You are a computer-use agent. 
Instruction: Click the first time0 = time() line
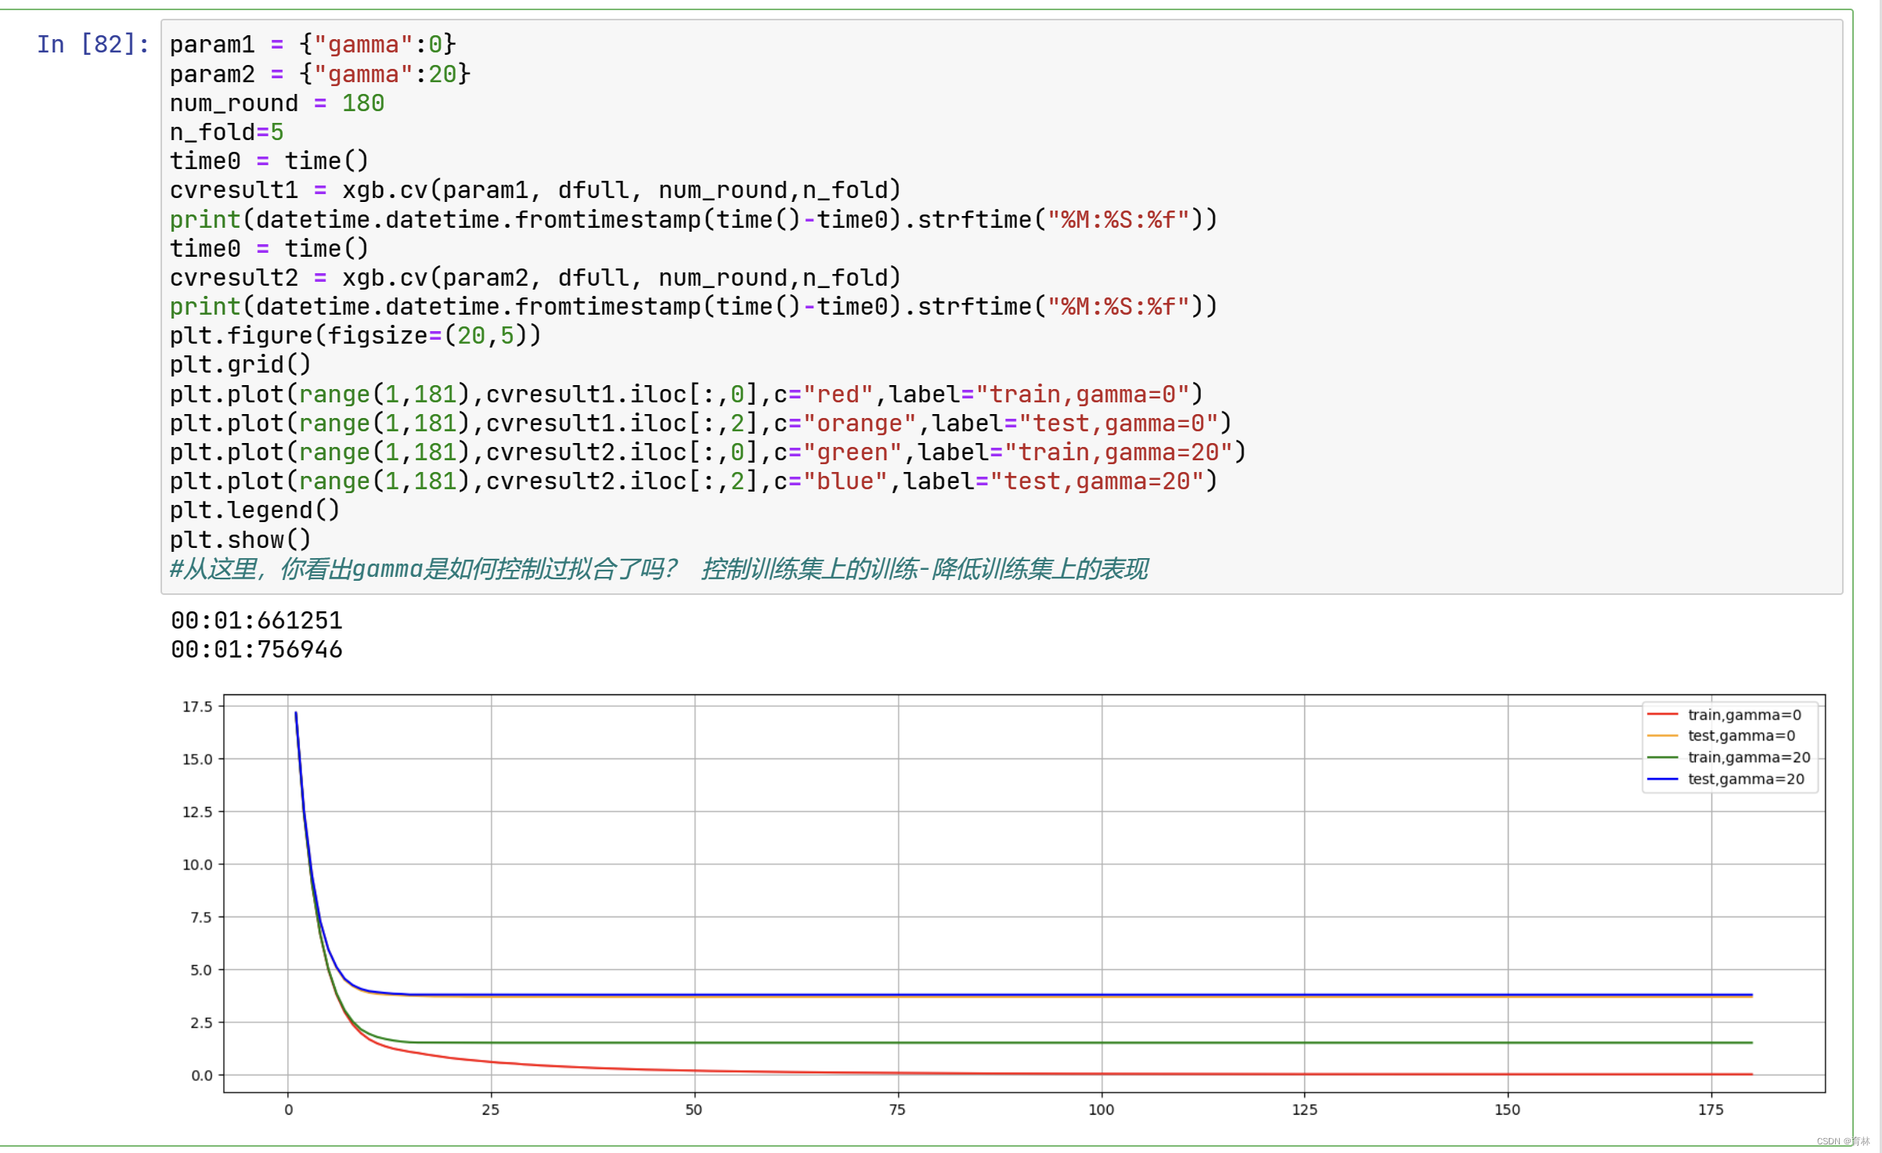[x=269, y=161]
